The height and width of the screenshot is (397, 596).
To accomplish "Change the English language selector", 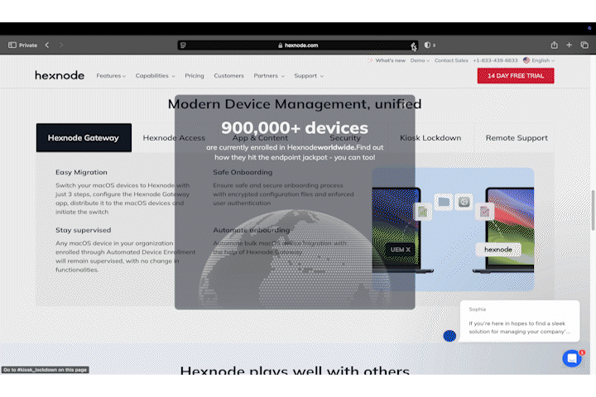I will pos(539,60).
